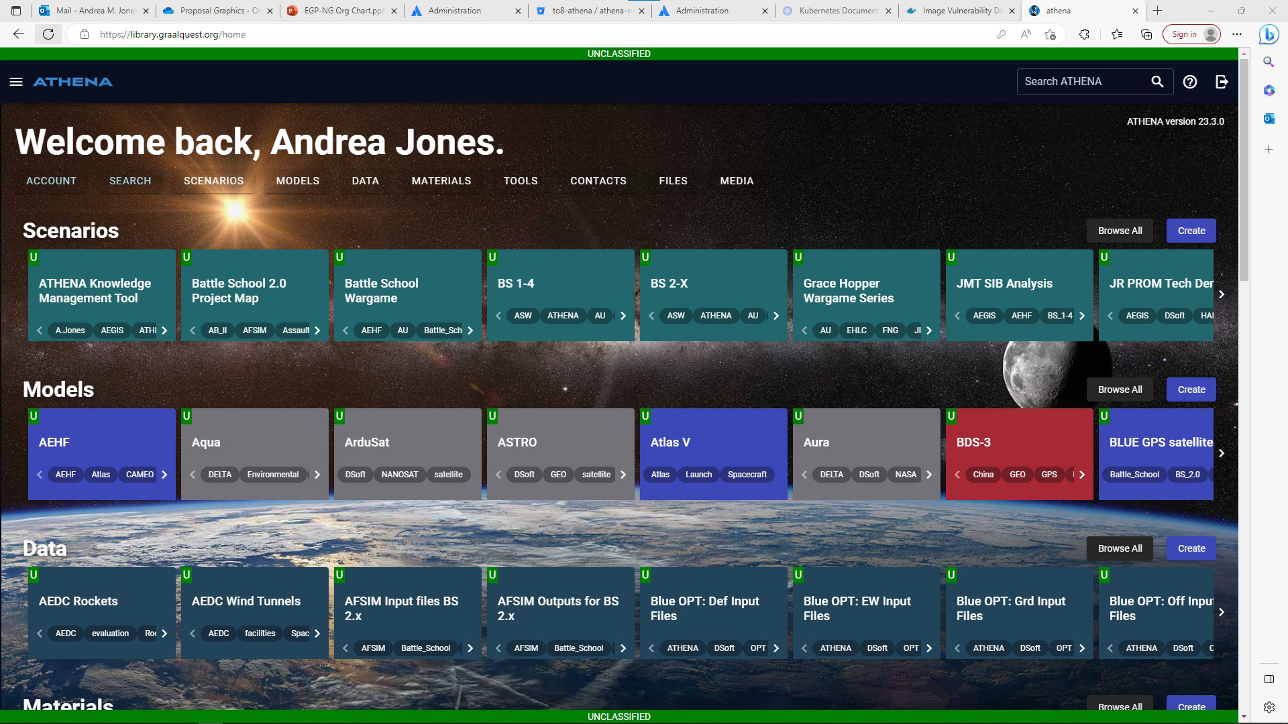
Task: Toggle sidebar layout icon at bottom right
Action: tap(1269, 679)
